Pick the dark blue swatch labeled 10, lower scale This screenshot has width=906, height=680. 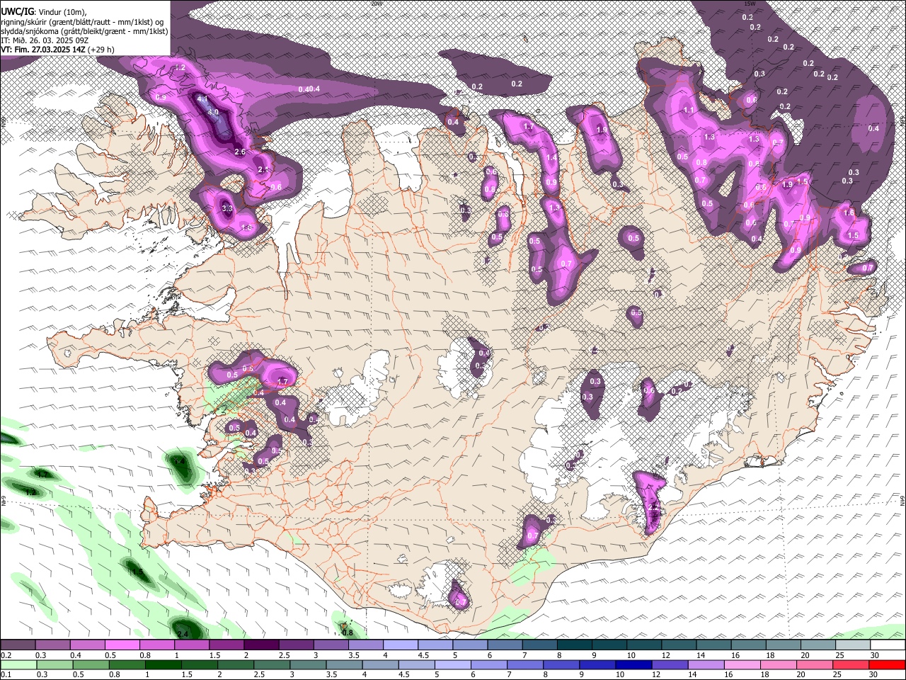click(x=632, y=665)
